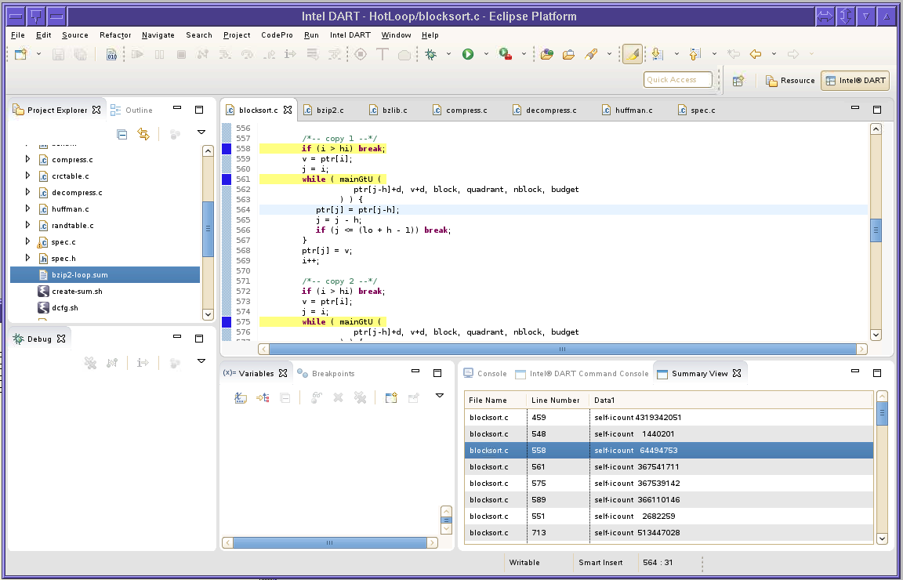
Task: Click the green Run button
Action: tap(468, 54)
